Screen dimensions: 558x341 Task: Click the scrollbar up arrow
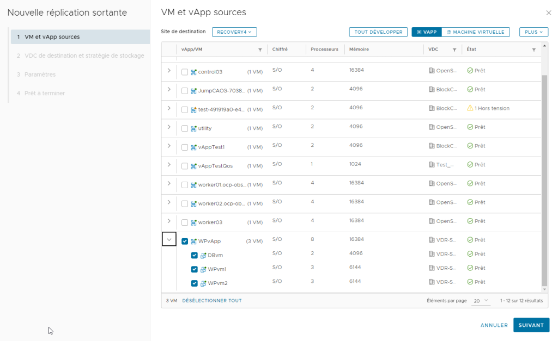pos(544,46)
